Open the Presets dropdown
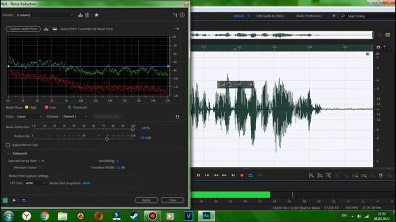The width and height of the screenshot is (396, 222). click(45, 15)
